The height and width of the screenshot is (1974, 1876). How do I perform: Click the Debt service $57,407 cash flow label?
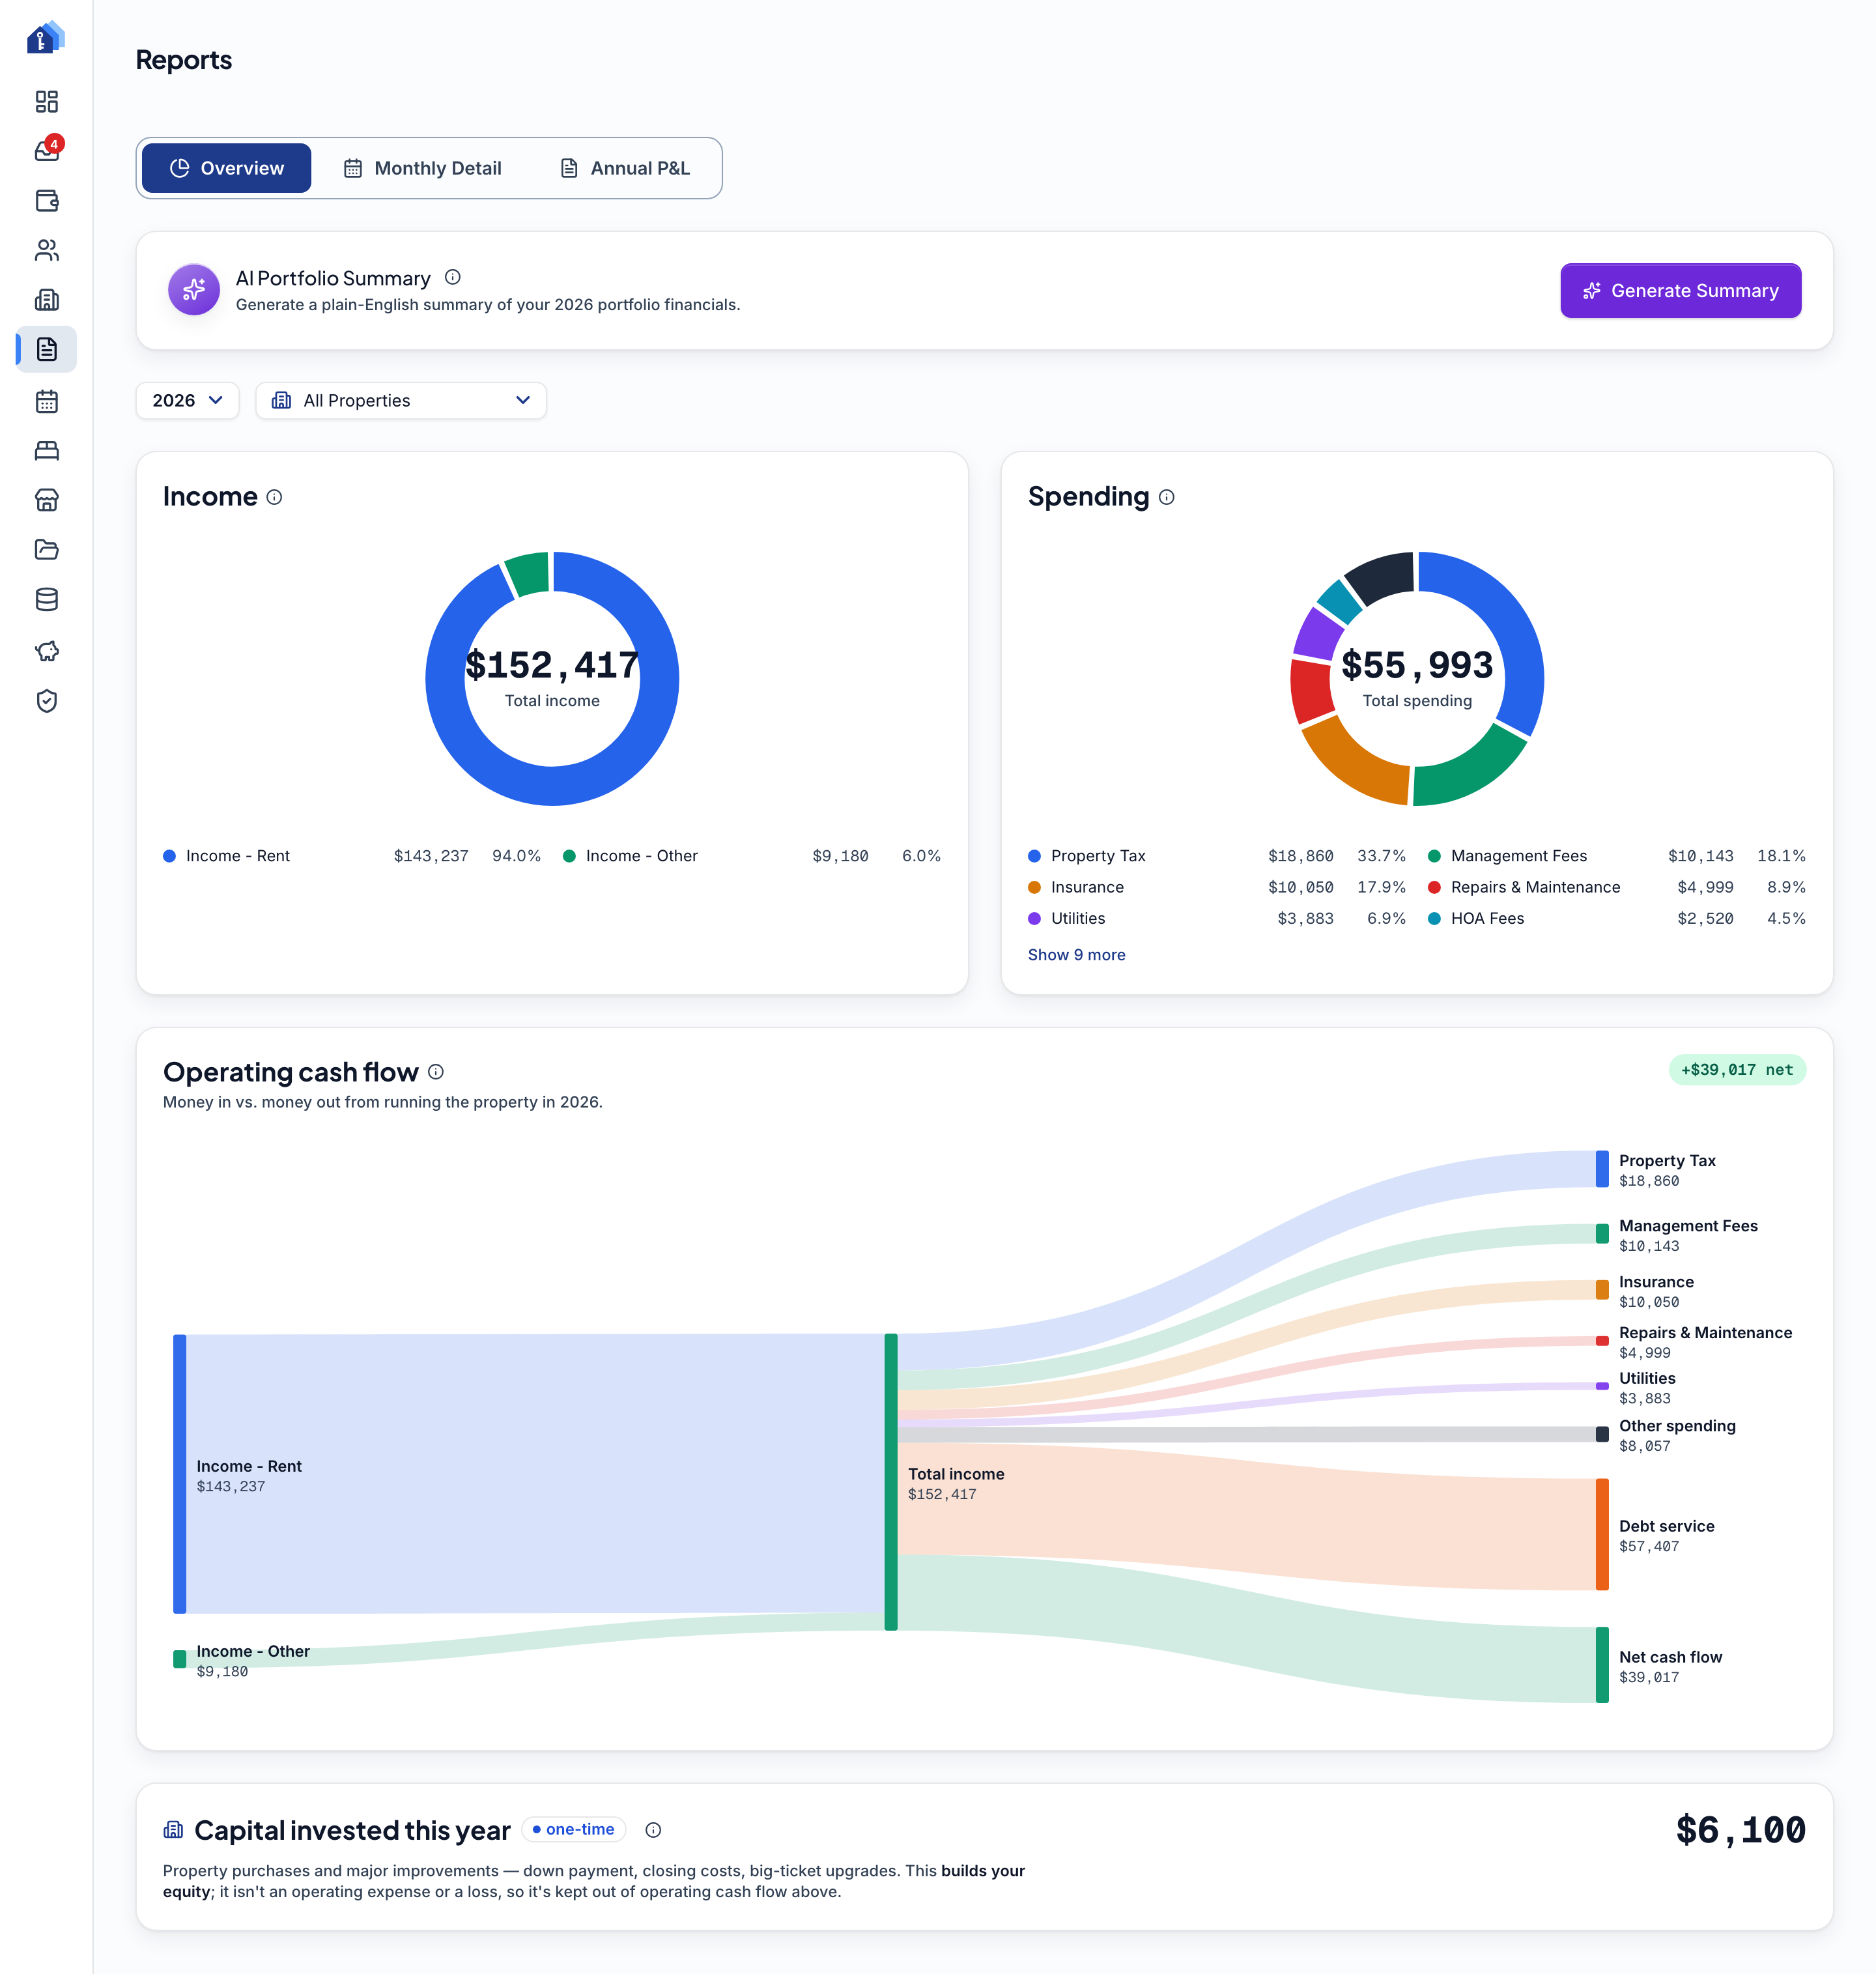[1666, 1535]
